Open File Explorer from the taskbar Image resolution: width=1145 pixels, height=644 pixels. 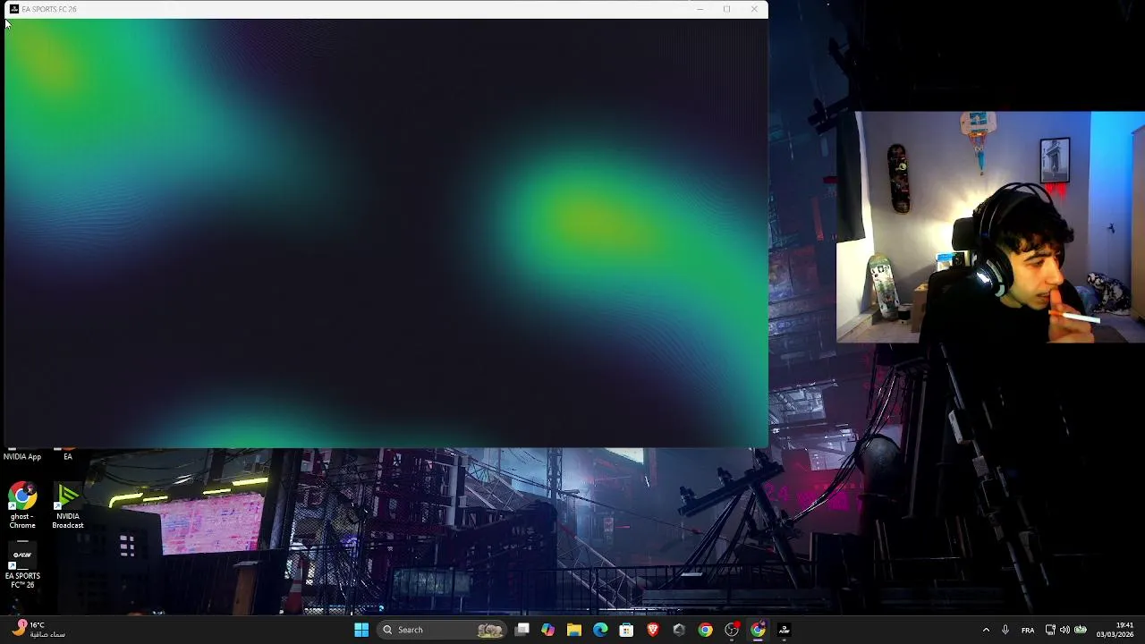click(x=574, y=630)
